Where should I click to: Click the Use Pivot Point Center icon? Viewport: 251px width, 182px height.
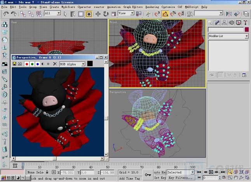click(139, 14)
